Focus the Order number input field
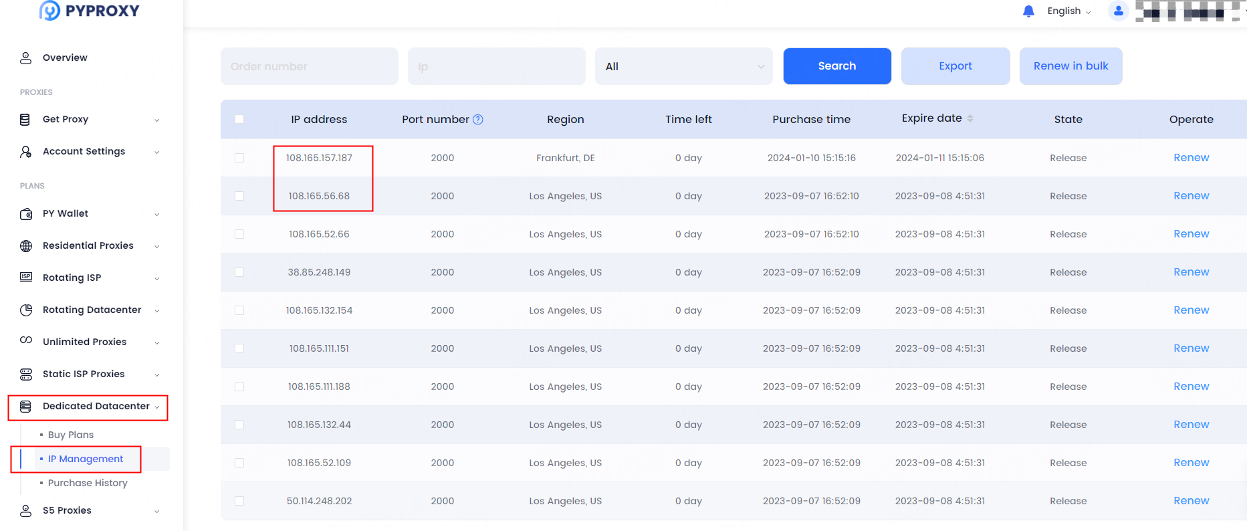The width and height of the screenshot is (1247, 531). tap(309, 66)
